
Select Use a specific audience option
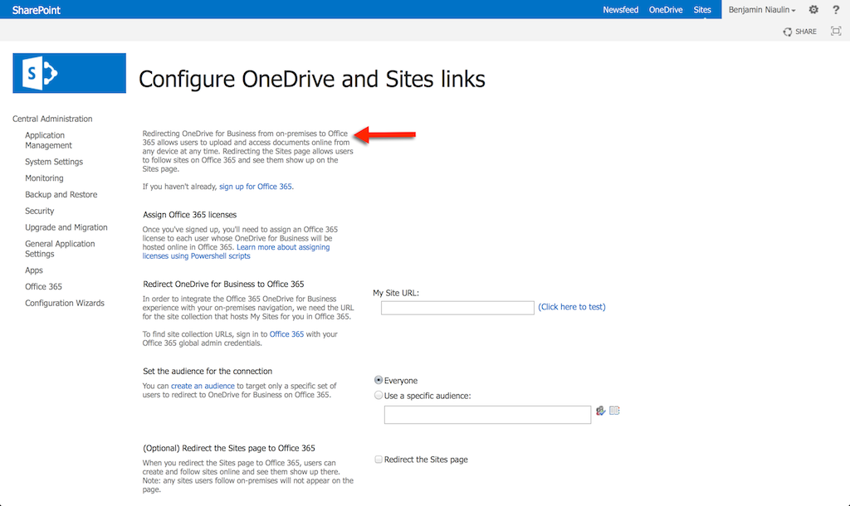pyautogui.click(x=379, y=395)
